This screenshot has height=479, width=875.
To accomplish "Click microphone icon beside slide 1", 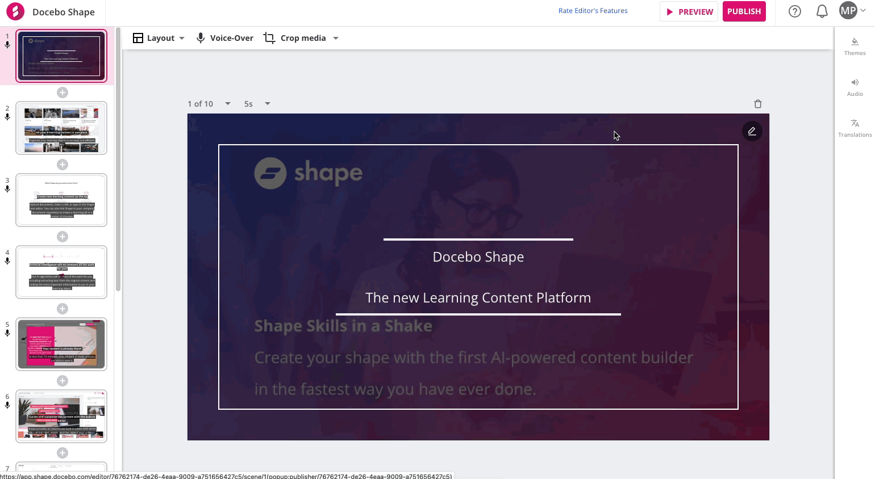I will click(x=7, y=45).
